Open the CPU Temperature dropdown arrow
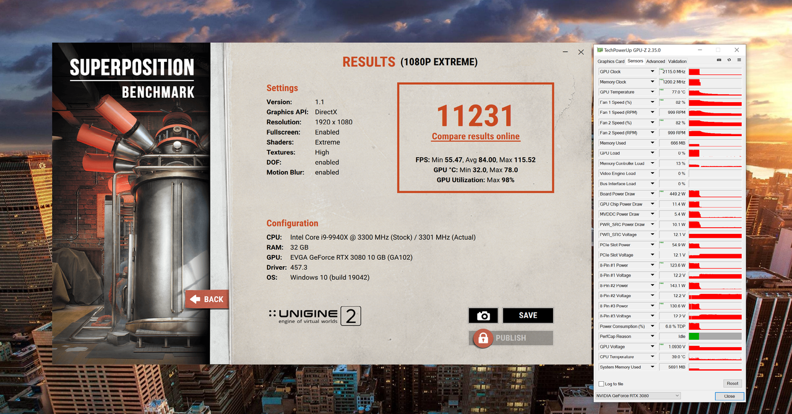Image resolution: width=792 pixels, height=414 pixels. [652, 357]
